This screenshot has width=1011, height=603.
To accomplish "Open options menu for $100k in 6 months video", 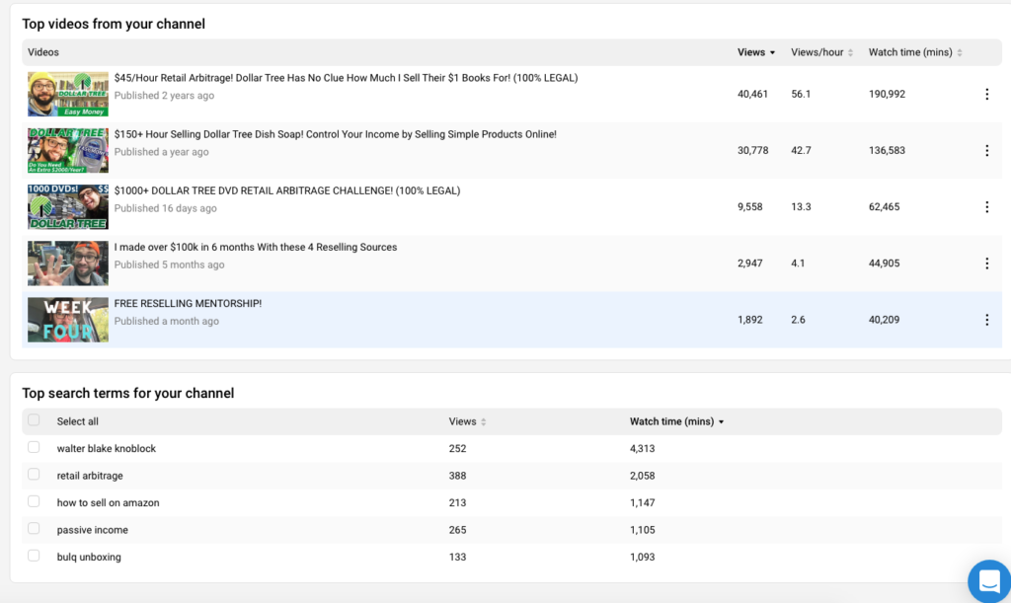I will click(986, 264).
